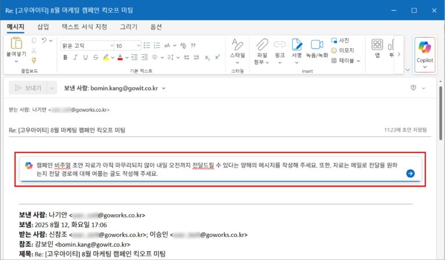
Task: Decrease the paragraph indent
Action: click(x=134, y=57)
